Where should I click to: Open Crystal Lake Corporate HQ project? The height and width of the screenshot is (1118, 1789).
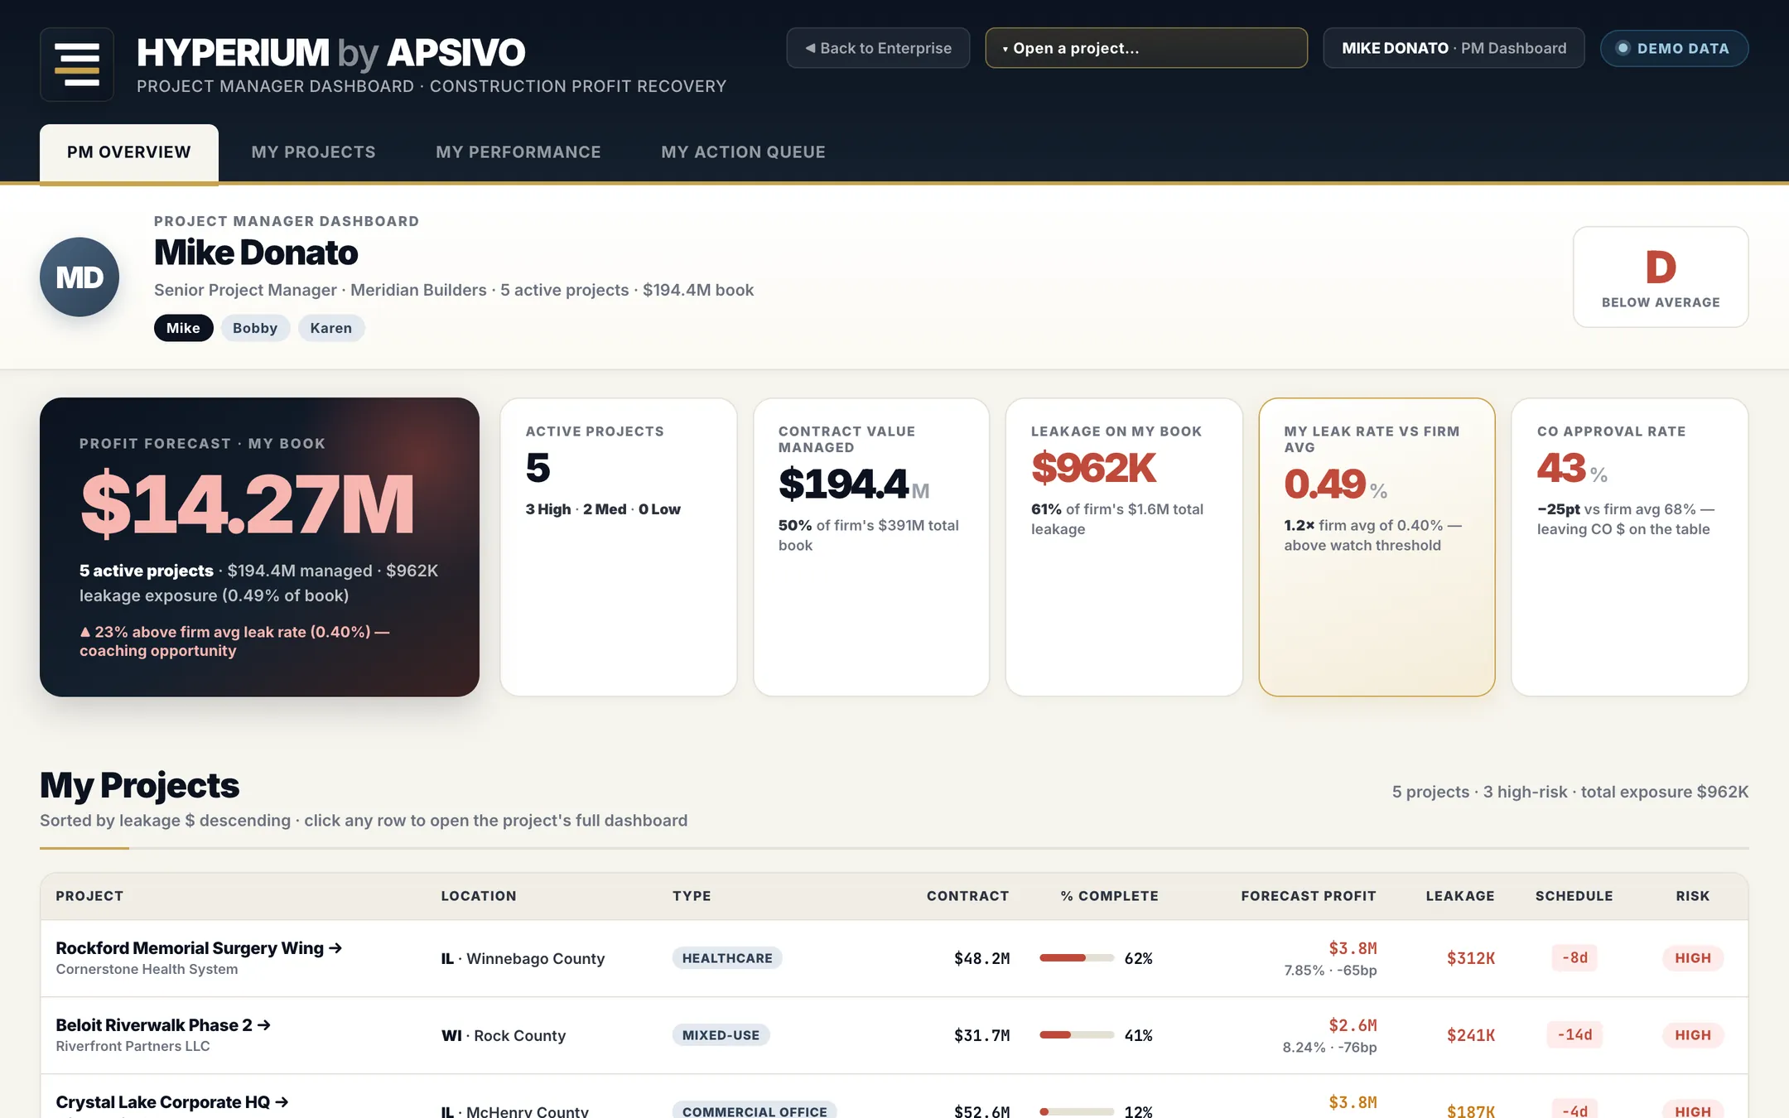tap(172, 1102)
